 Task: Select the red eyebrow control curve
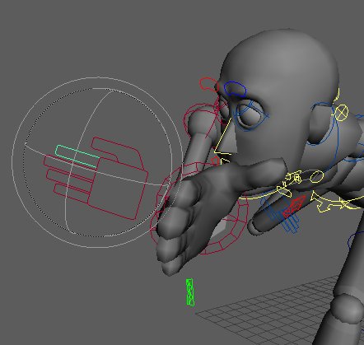(x=209, y=85)
